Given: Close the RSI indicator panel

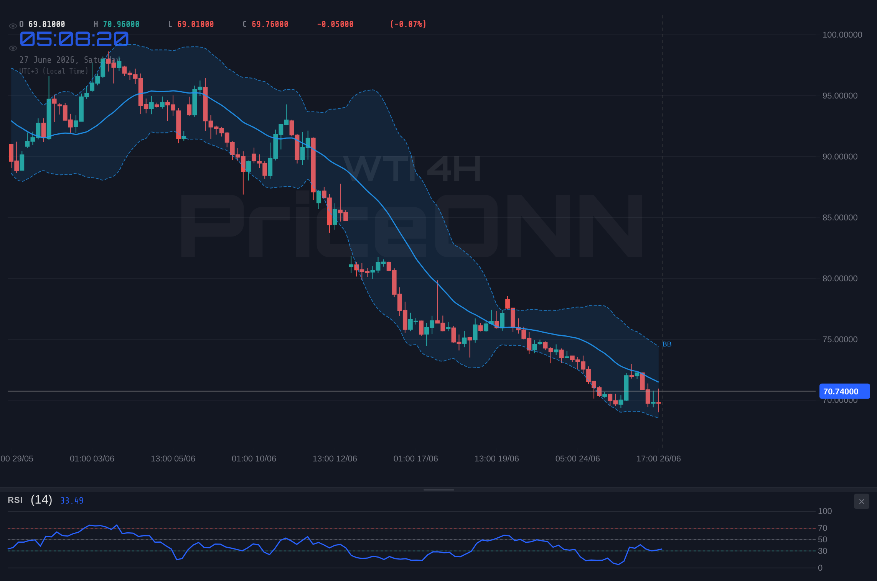Looking at the screenshot, I should point(861,501).
